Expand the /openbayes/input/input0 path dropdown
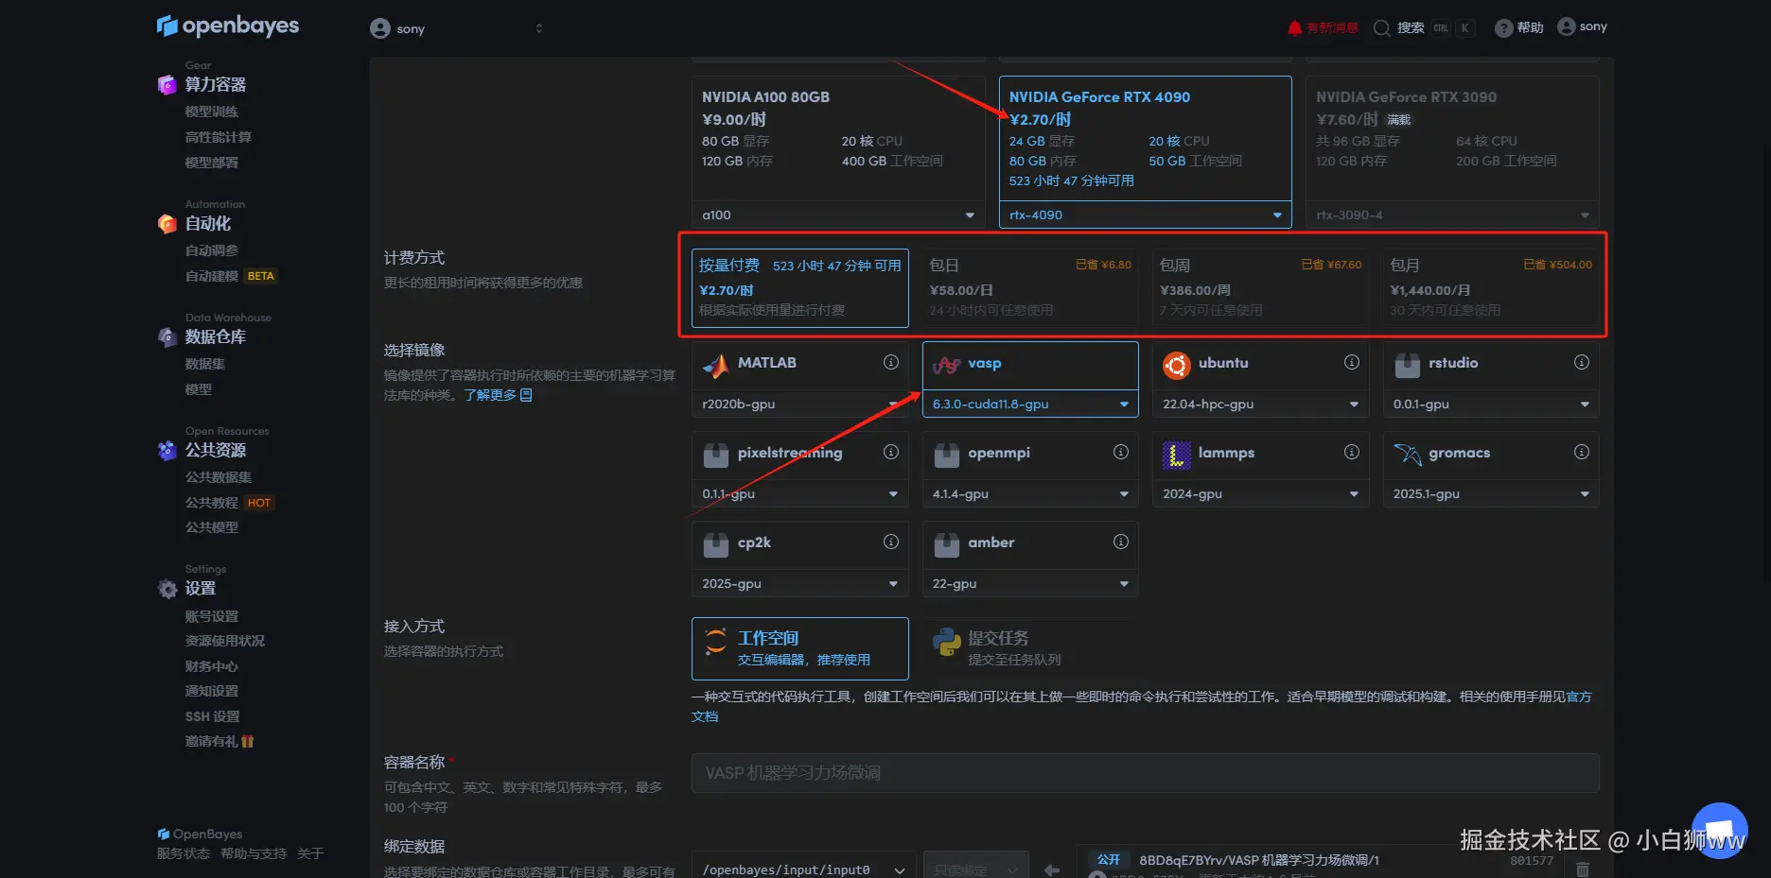The height and width of the screenshot is (878, 1771). click(x=803, y=869)
